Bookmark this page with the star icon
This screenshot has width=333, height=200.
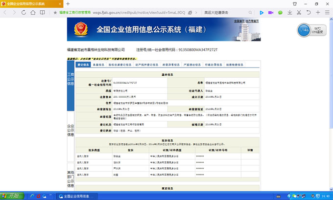55,13
